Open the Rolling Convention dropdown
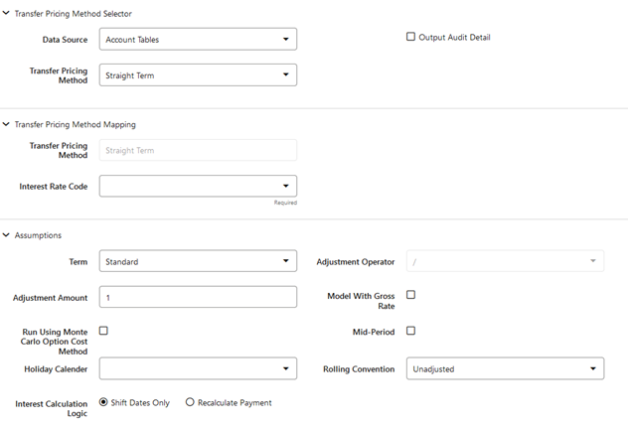The image size is (628, 425). [505, 368]
